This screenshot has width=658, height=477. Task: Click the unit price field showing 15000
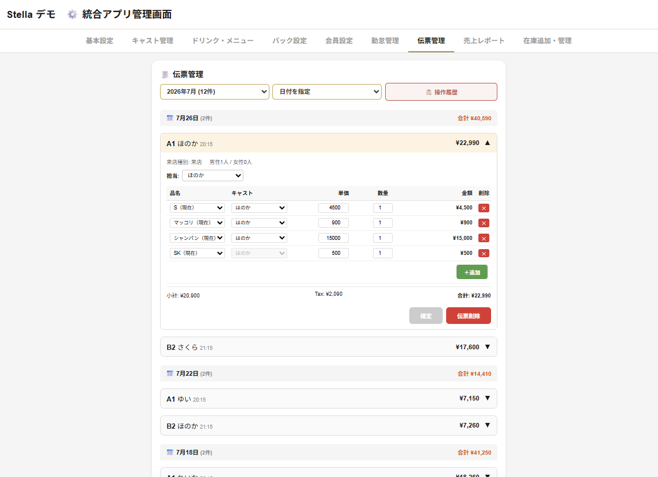coord(333,238)
